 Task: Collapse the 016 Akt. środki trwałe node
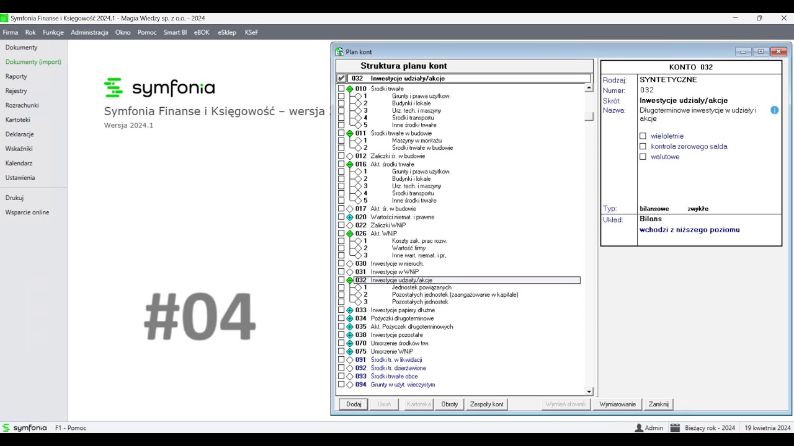point(350,165)
